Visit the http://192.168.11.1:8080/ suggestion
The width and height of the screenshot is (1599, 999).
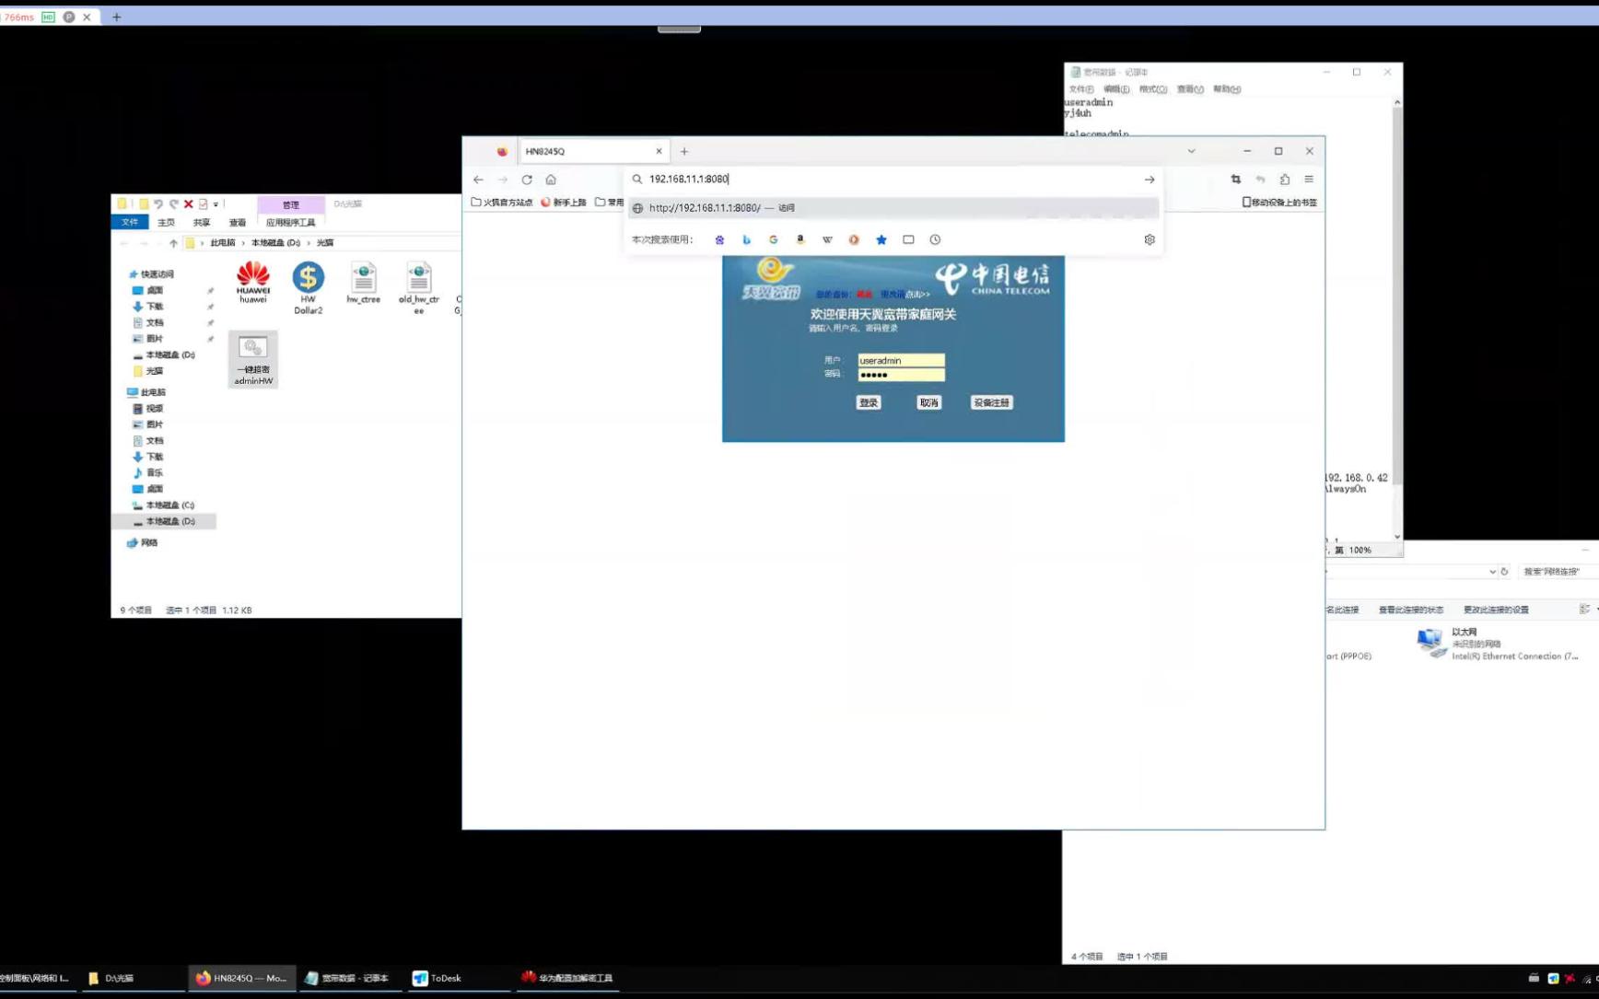pyautogui.click(x=893, y=208)
